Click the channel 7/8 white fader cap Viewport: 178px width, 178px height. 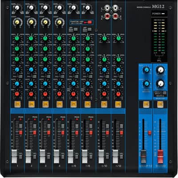click(x=85, y=156)
